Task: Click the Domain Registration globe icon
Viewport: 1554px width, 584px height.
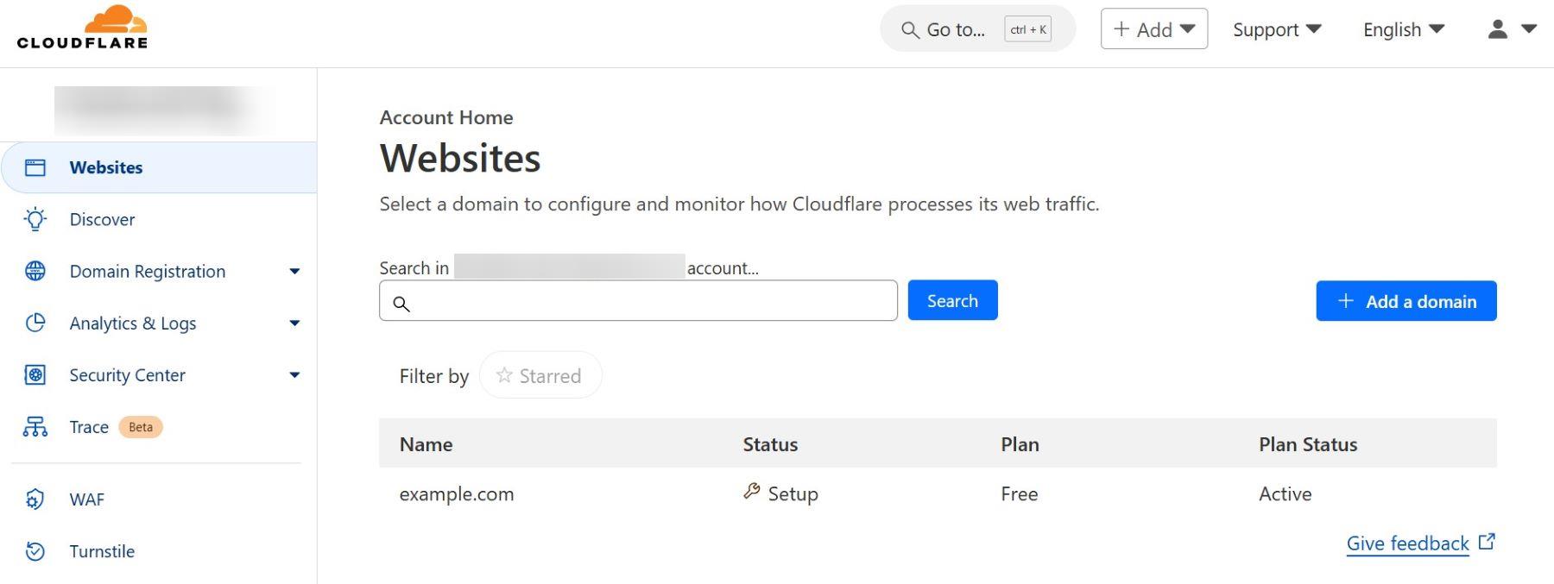Action: (35, 271)
